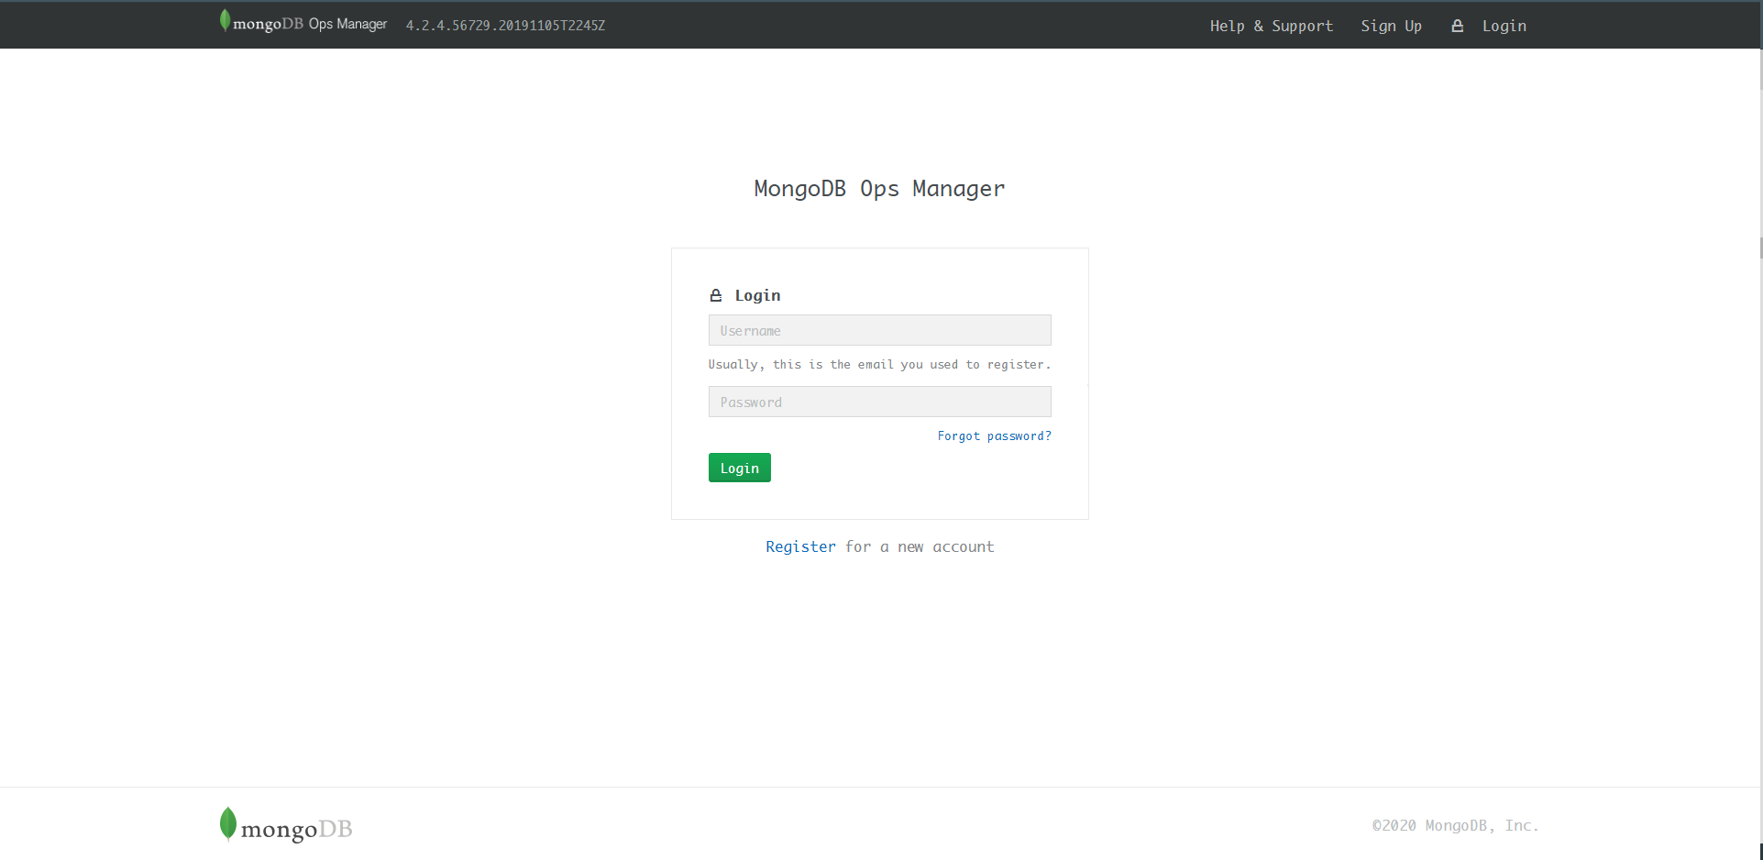This screenshot has width=1763, height=860.
Task: Click the Login heading in the form
Action: [757, 295]
